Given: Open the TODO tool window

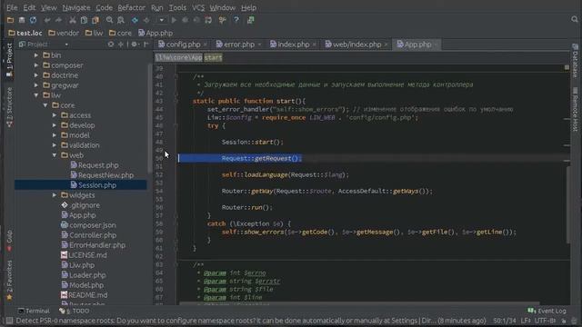Looking at the screenshot, I should coord(75,311).
